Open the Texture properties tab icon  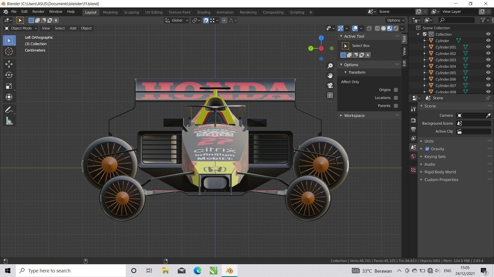click(x=413, y=170)
